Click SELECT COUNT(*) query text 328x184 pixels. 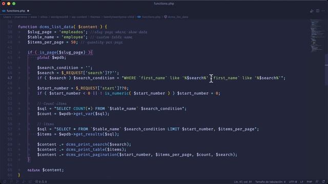[x=74, y=109]
